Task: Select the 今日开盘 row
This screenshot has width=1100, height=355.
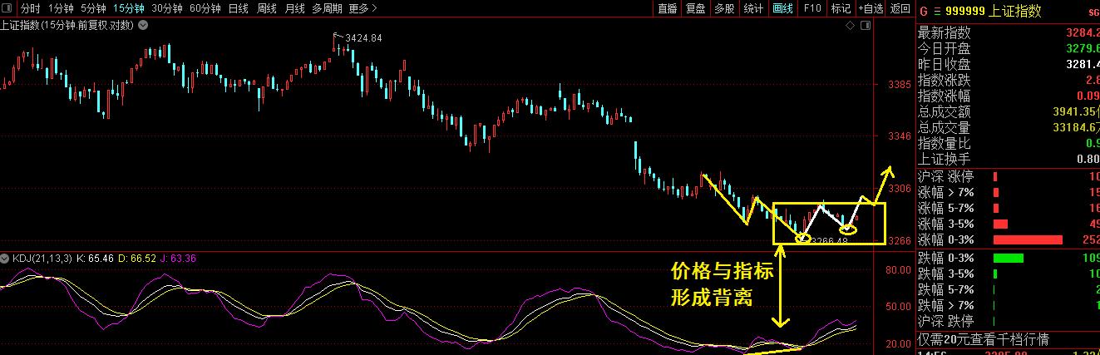Action: tap(1008, 49)
